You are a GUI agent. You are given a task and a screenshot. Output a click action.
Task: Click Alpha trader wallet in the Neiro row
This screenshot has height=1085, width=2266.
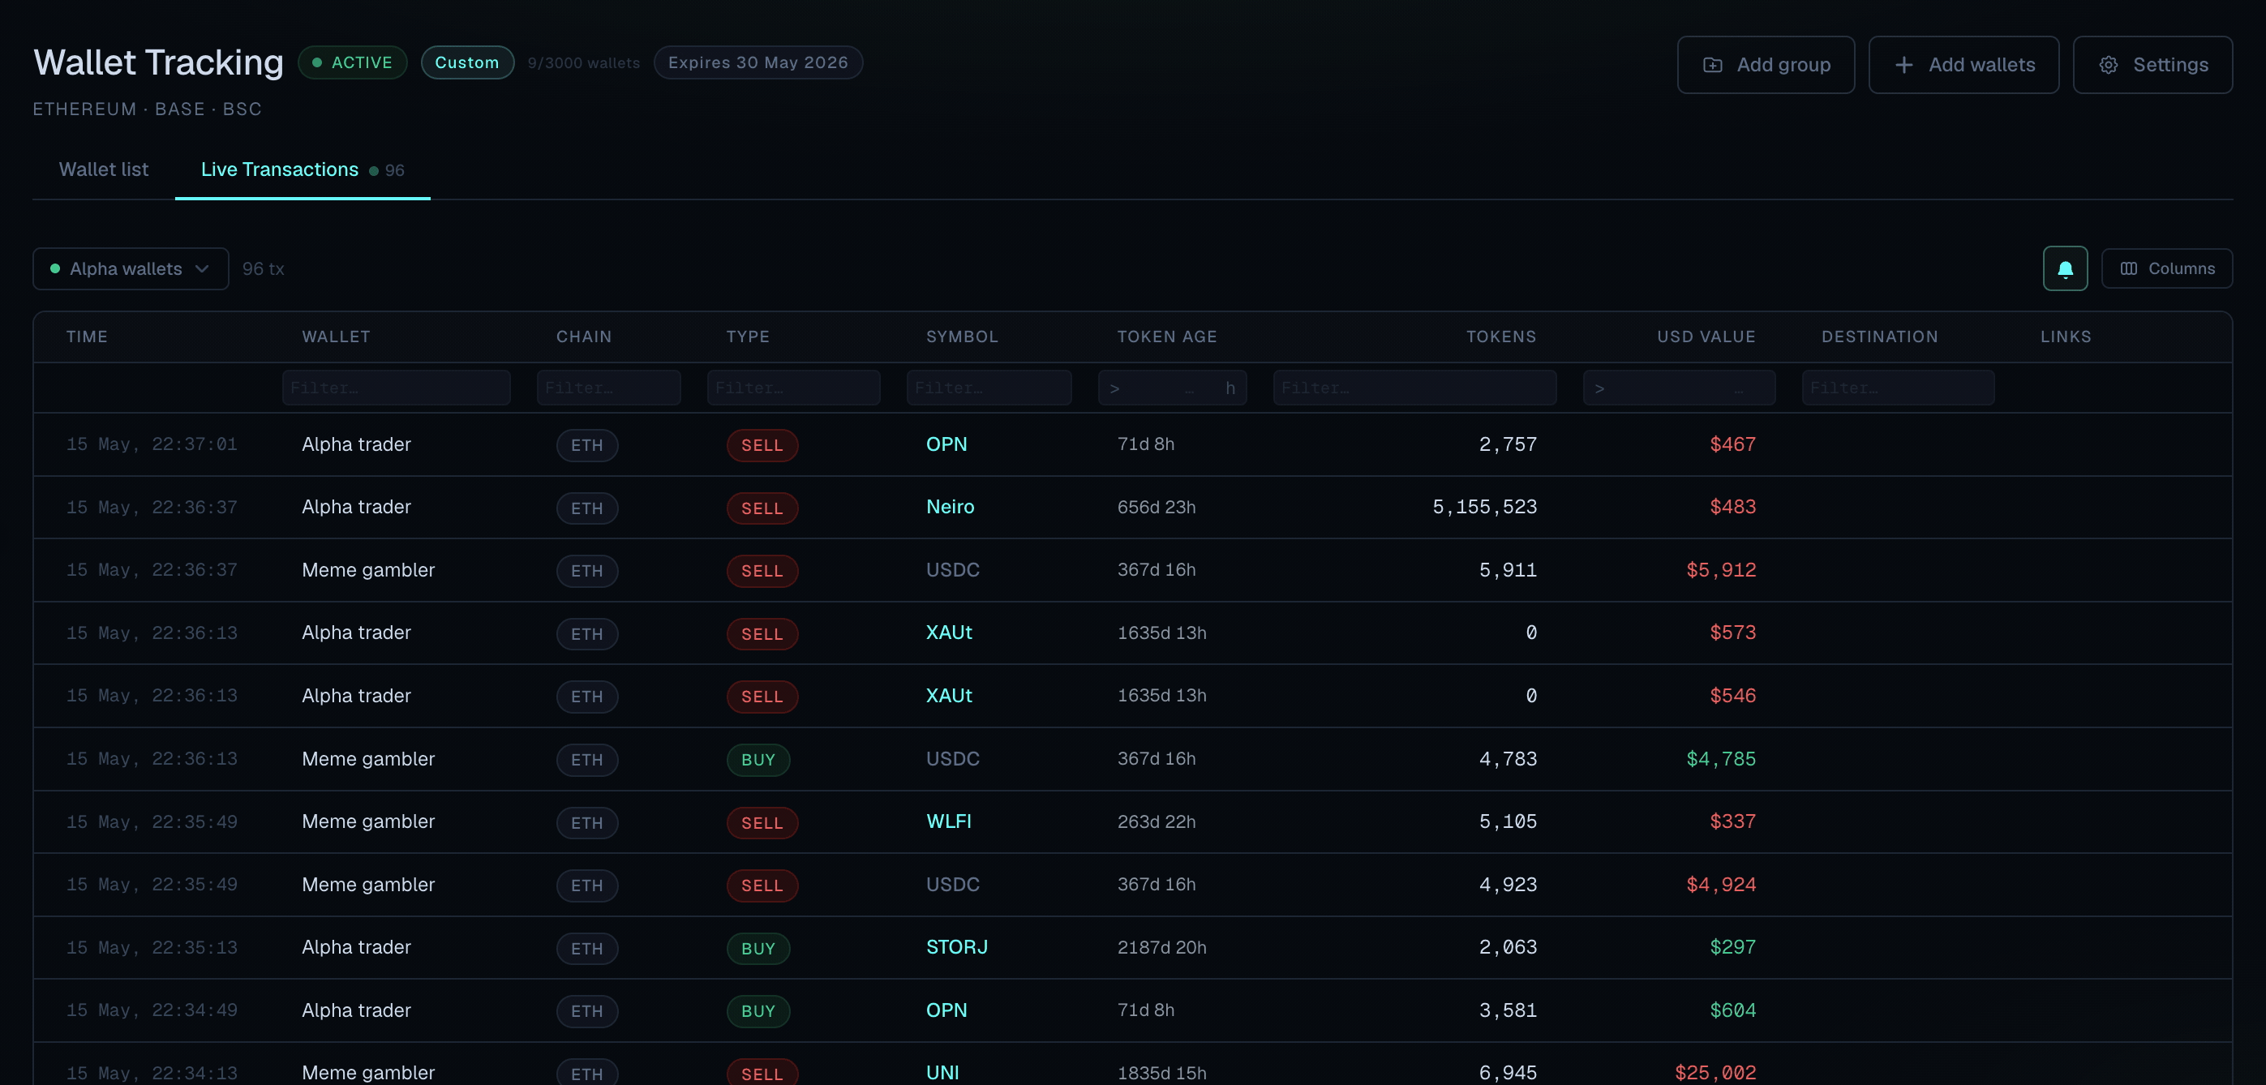coord(356,507)
